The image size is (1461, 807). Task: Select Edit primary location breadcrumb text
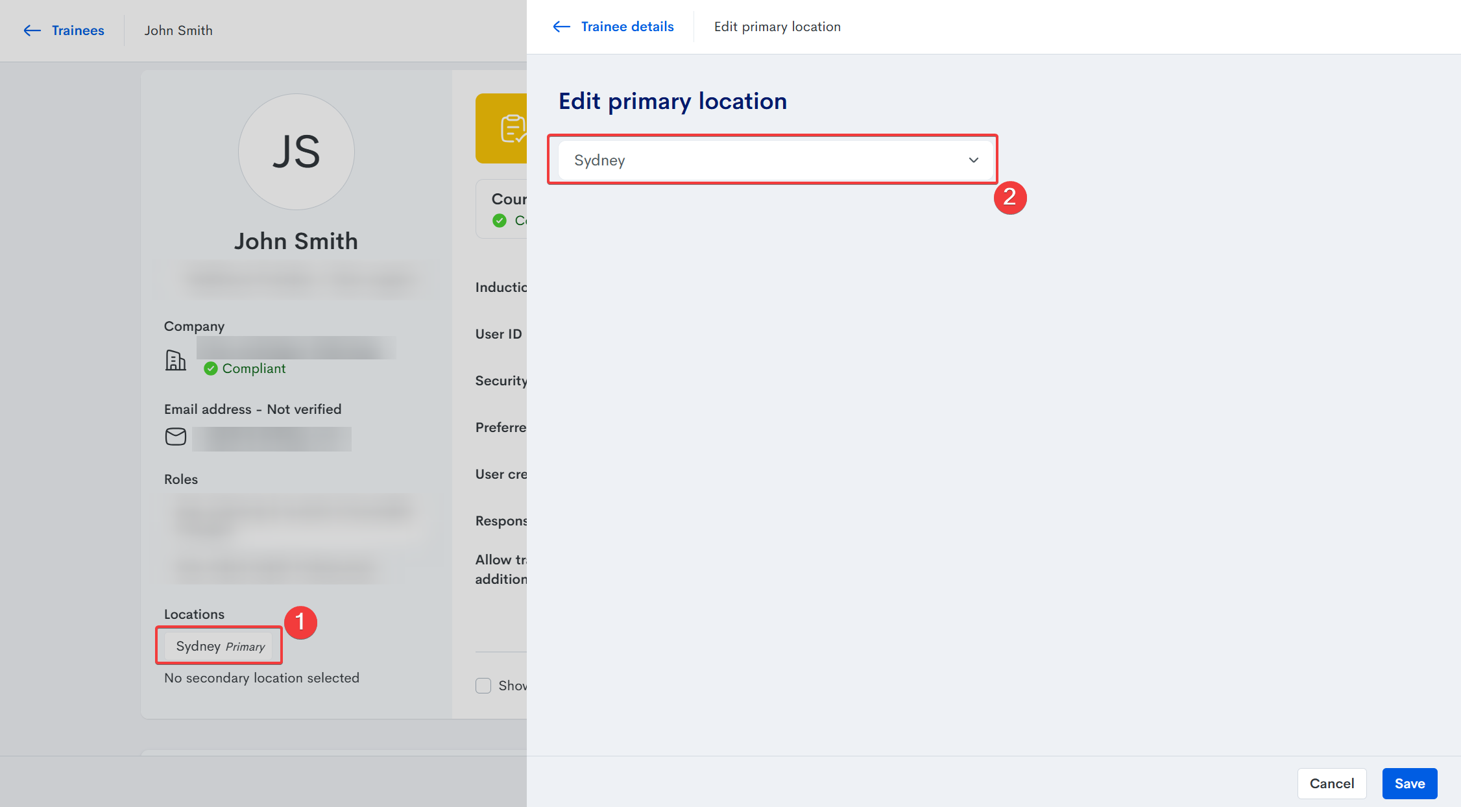(777, 27)
